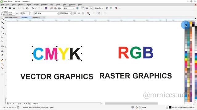Select the Rectangle tool in the toolbox
This screenshot has height=110, width=197.
[x=2, y=37]
